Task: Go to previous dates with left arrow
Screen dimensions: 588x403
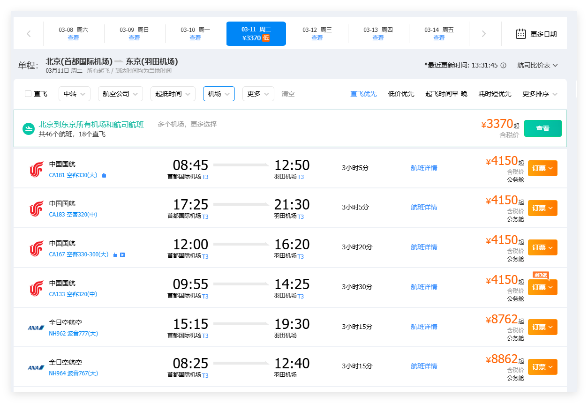Action: point(29,34)
